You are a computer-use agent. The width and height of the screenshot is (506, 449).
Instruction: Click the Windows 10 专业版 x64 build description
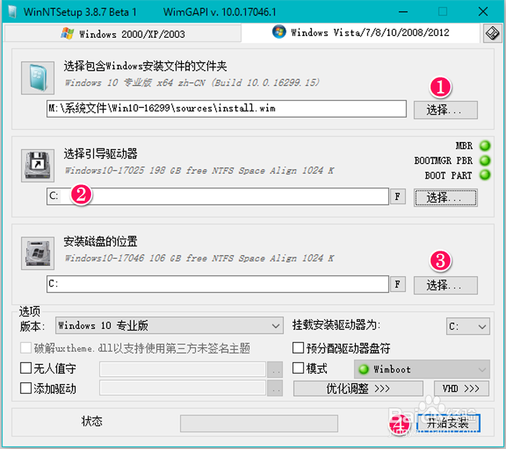[x=192, y=83]
